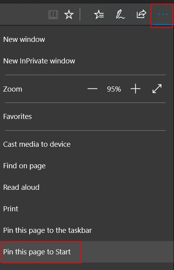Open Reading view book icon
This screenshot has height=270, width=174.
coord(53,14)
